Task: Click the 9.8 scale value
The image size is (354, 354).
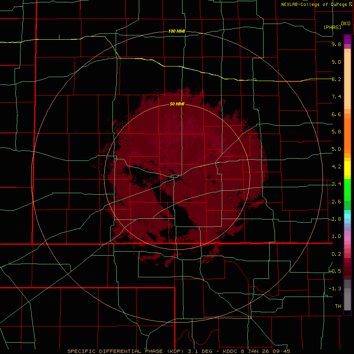Action: pyautogui.click(x=336, y=44)
